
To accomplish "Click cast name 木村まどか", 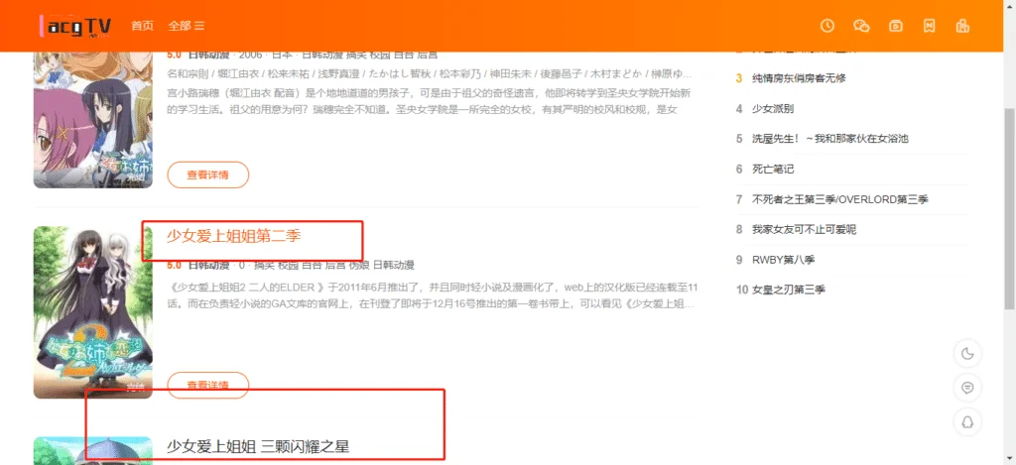I will (617, 73).
